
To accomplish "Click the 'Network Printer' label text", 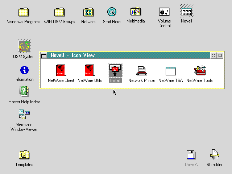I will pyautogui.click(x=142, y=80).
